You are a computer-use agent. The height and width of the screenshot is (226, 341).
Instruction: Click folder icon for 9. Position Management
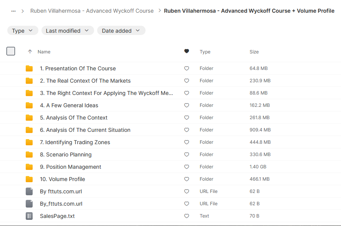pos(29,167)
